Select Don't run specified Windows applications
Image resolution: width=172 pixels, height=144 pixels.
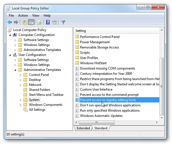coord(110,105)
